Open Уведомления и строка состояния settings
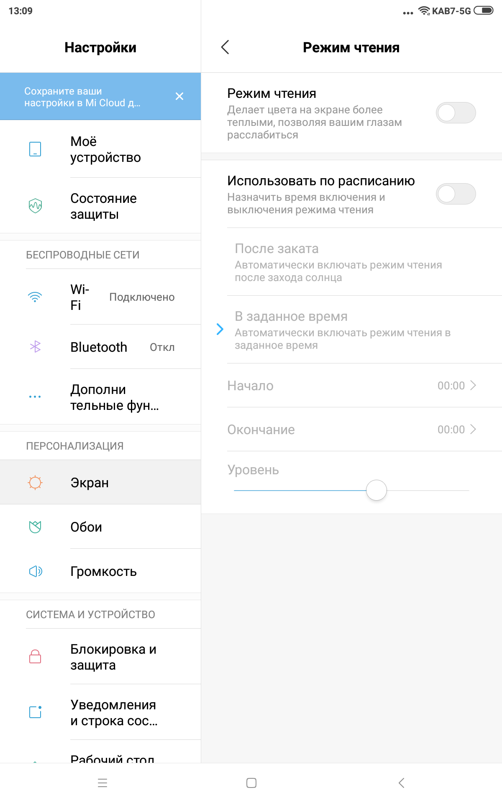 point(114,712)
